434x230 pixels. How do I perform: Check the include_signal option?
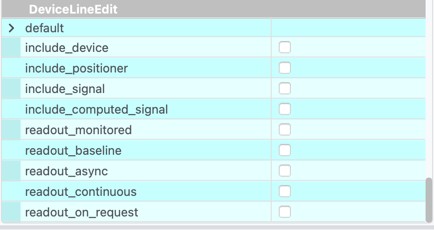tap(284, 89)
